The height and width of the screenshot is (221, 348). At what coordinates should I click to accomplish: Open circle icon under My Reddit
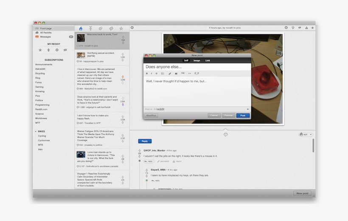(57, 50)
